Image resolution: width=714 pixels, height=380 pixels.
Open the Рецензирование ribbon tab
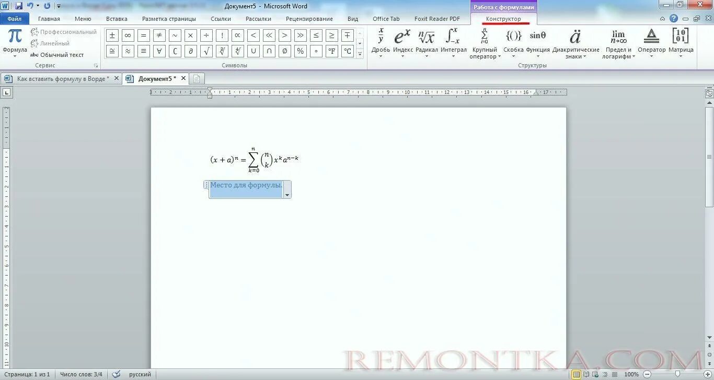309,19
